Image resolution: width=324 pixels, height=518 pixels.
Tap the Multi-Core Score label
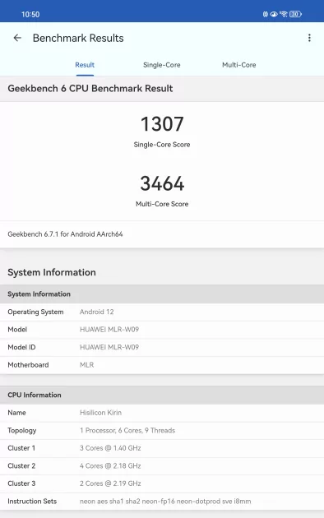click(162, 204)
